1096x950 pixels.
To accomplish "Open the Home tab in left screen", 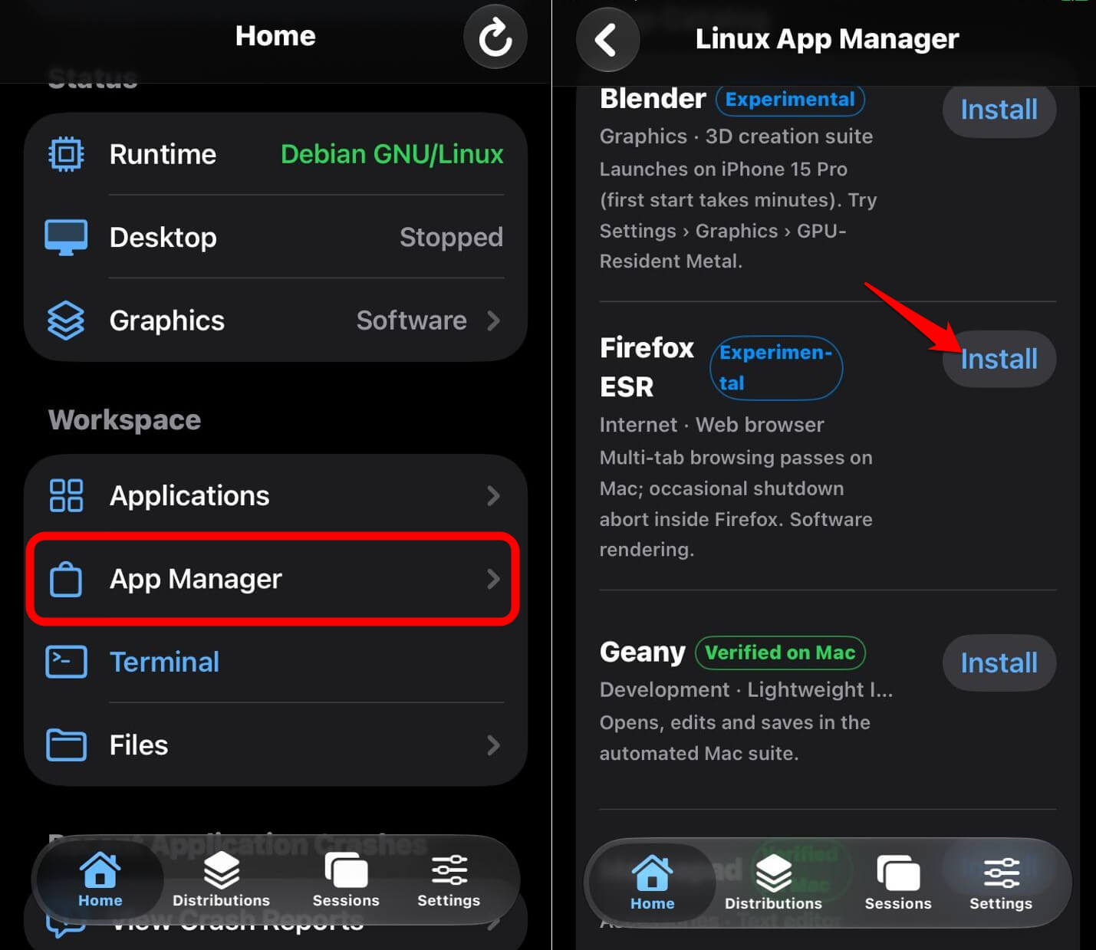I will click(100, 880).
